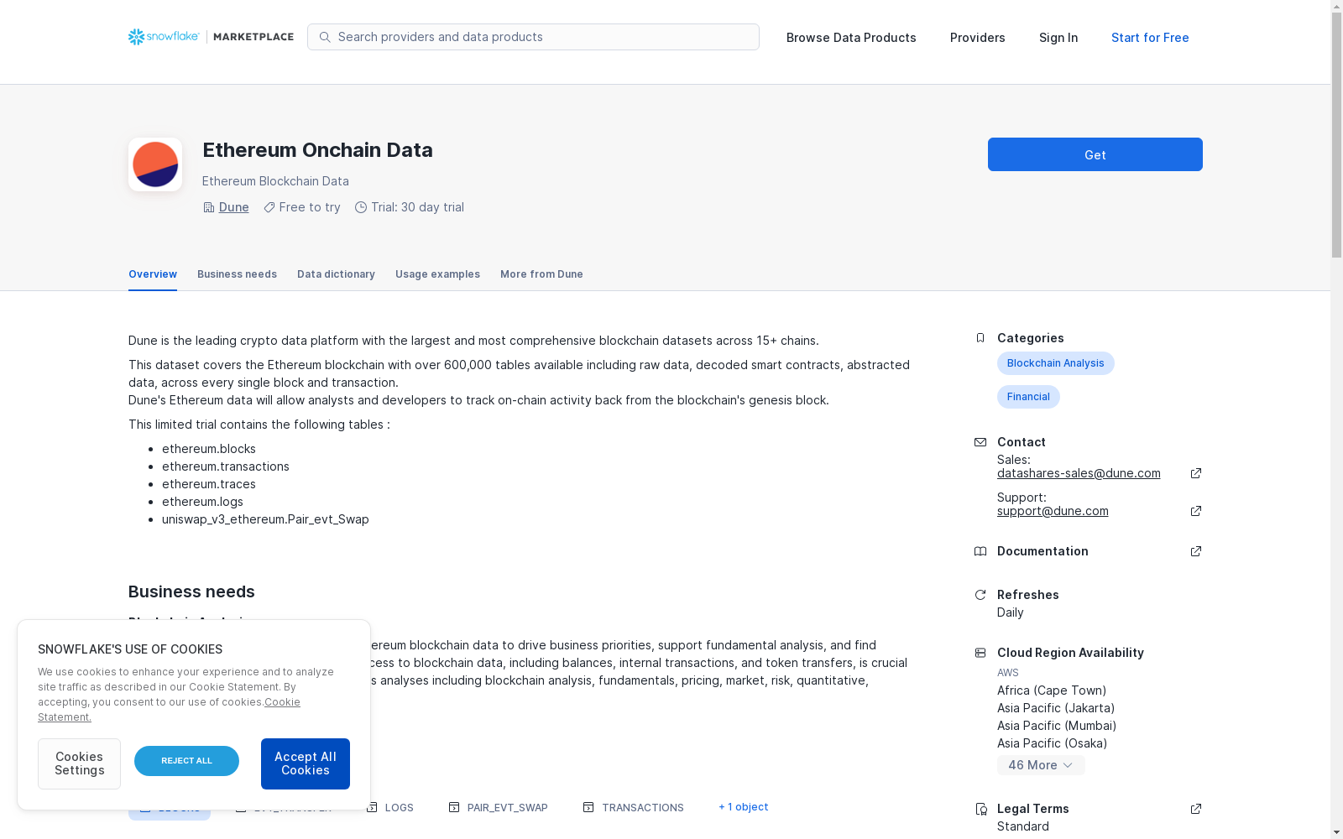Click the Dune provider building icon
The height and width of the screenshot is (839, 1343).
pyautogui.click(x=208, y=207)
